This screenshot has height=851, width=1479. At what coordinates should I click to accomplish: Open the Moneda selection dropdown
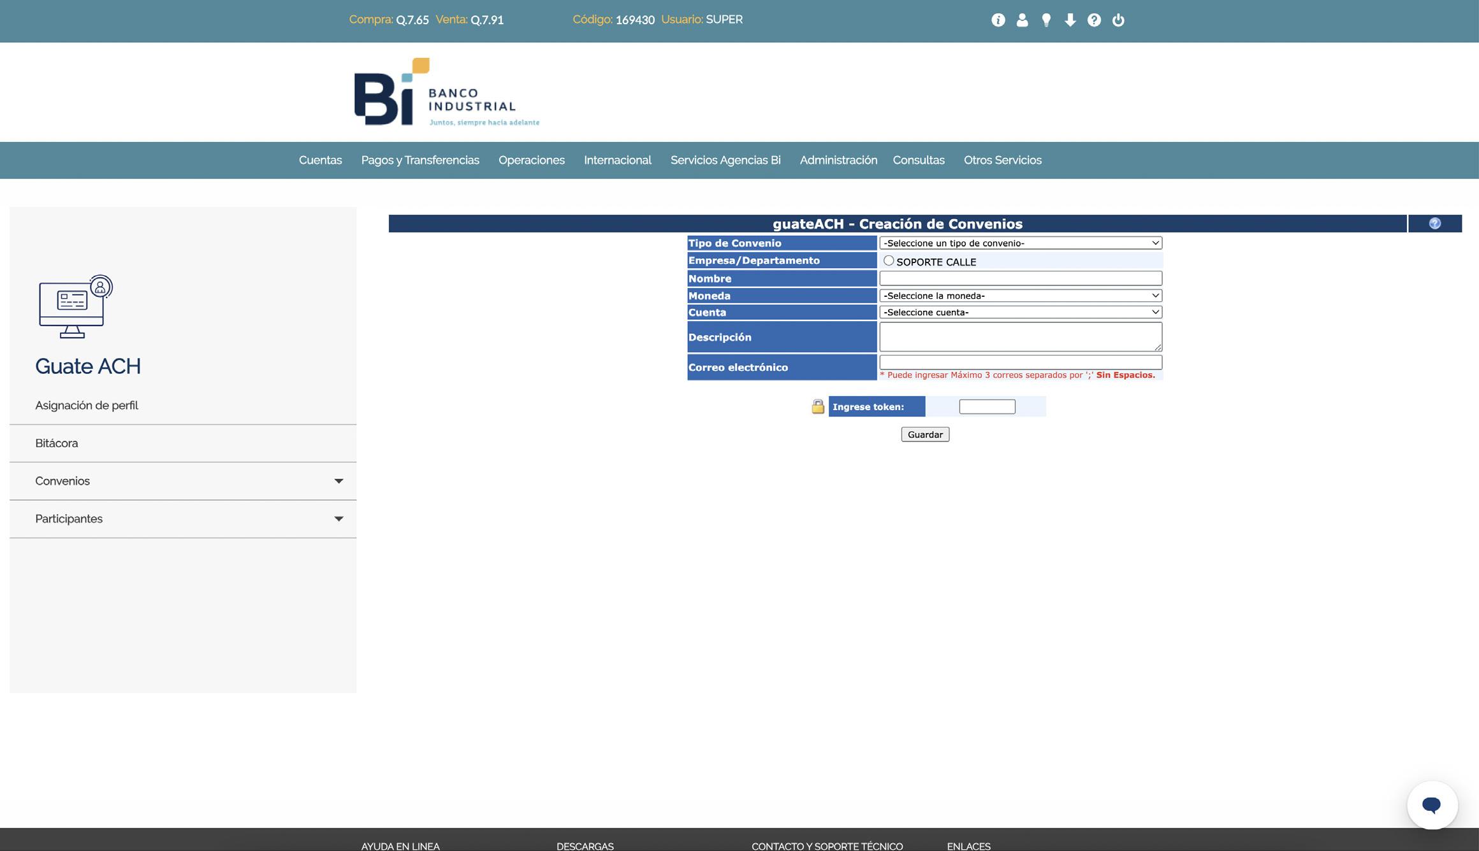(1020, 296)
